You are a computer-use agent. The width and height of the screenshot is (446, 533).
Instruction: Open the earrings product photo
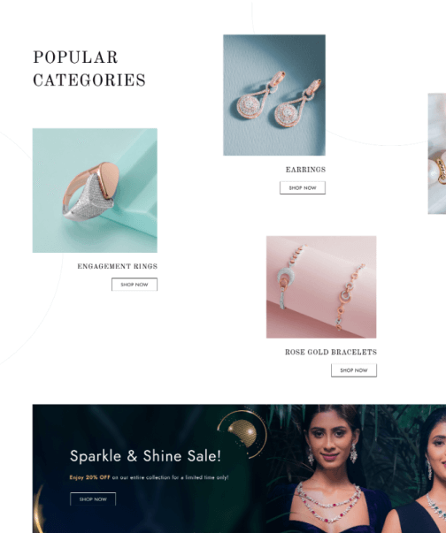tap(274, 95)
